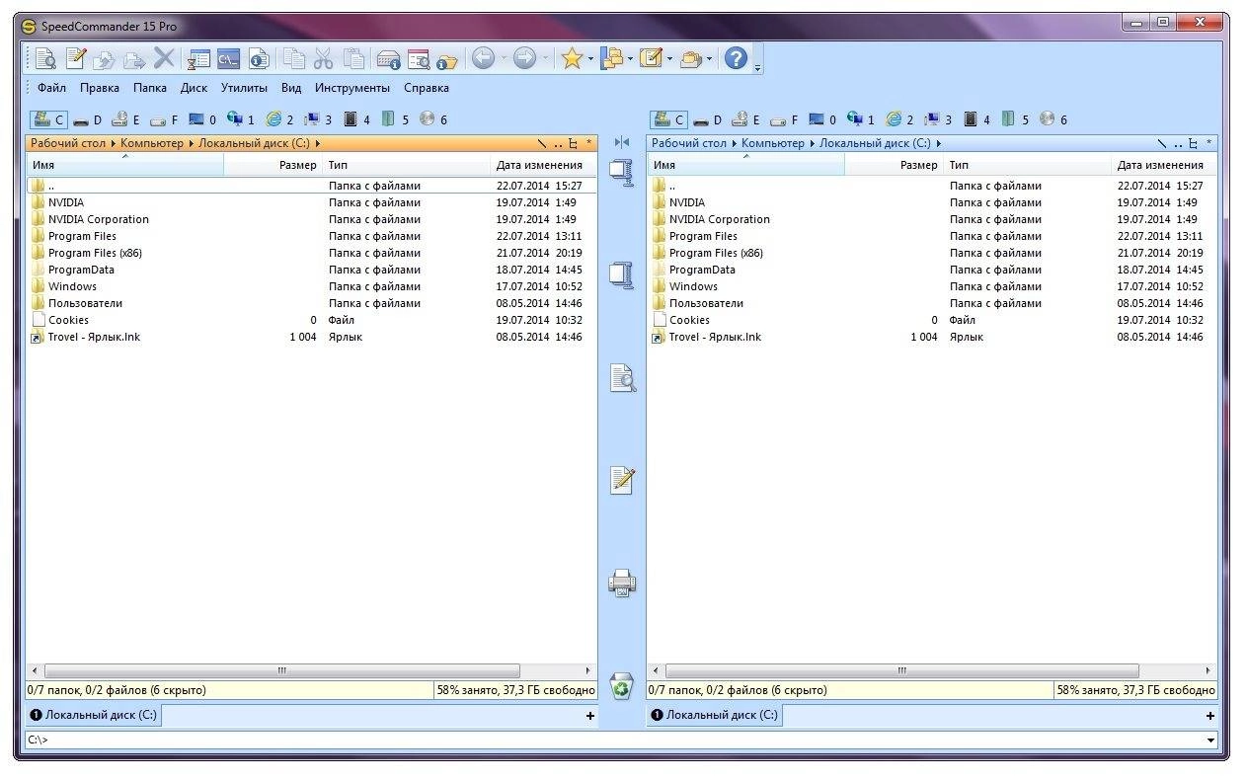Screen dimensions: 1247x780
Task: Open the Файл menu
Action: (51, 88)
